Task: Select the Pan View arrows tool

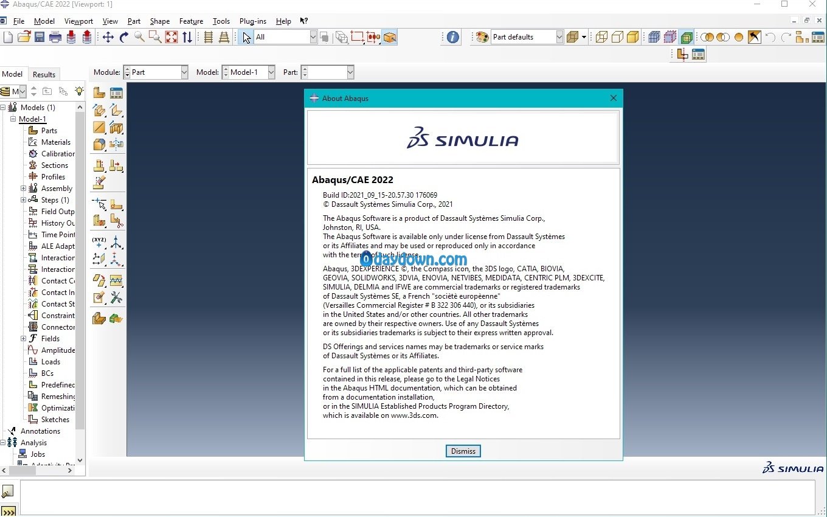Action: [108, 37]
